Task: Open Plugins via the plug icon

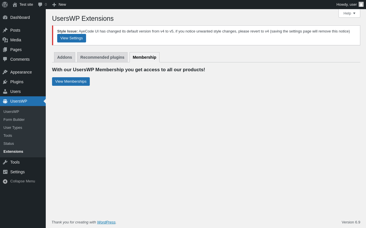Action: tap(5, 82)
